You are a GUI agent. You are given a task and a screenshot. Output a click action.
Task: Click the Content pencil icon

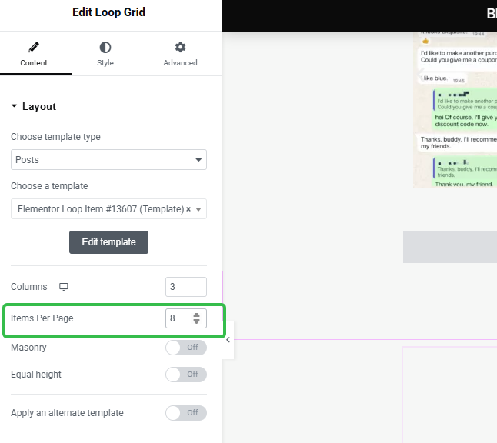pyautogui.click(x=33, y=48)
